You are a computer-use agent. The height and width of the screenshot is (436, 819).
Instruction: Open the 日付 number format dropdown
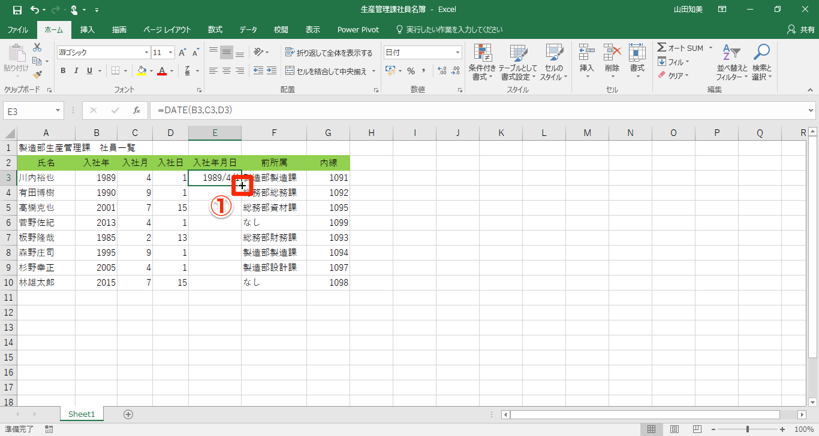point(458,53)
